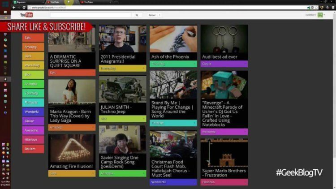
Task: Open the Ash of the Phoenix thumbnail
Action: click(x=173, y=39)
